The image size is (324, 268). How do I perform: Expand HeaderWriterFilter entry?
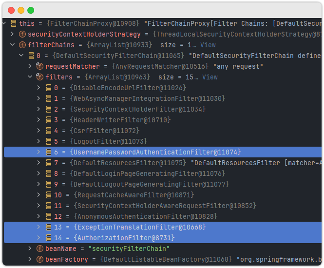pyautogui.click(x=38, y=120)
